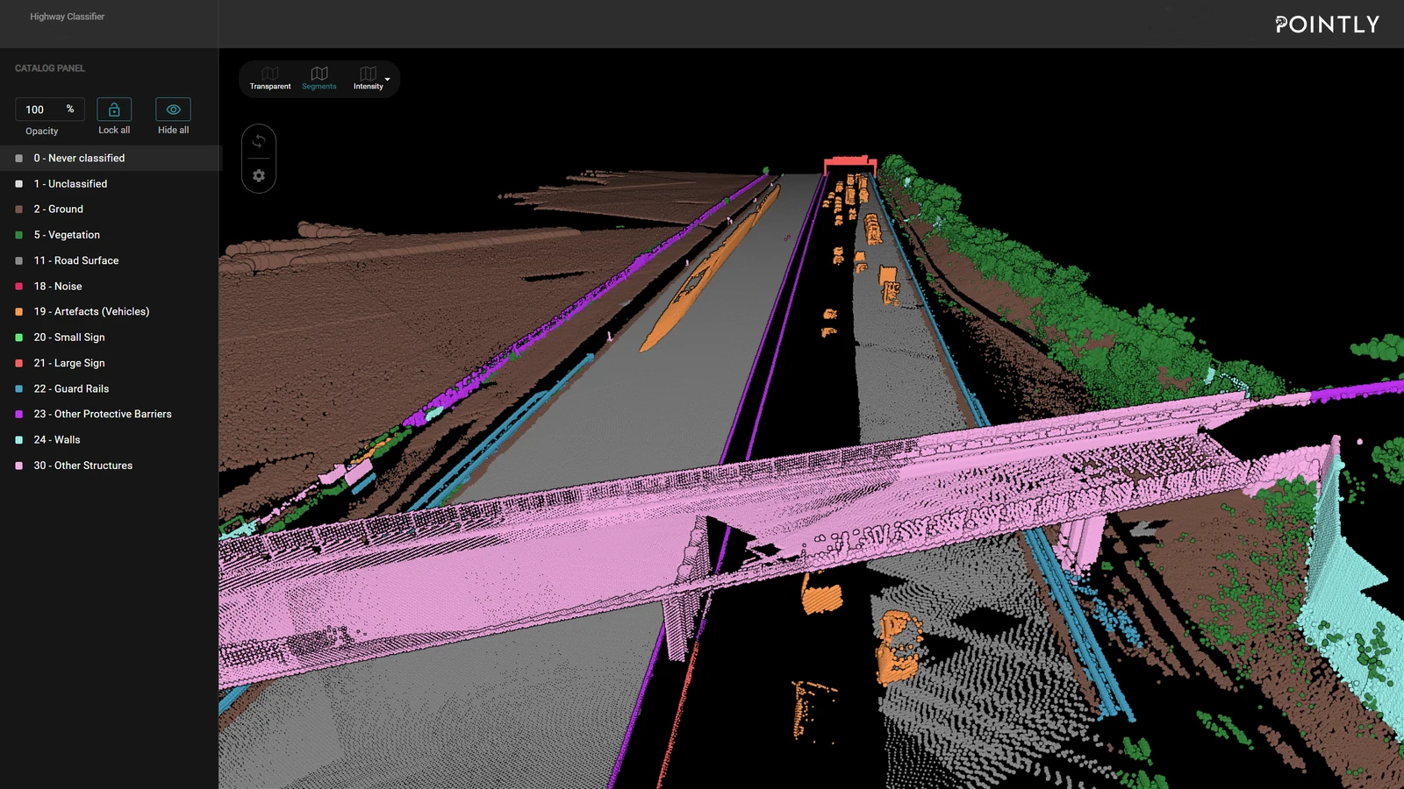The width and height of the screenshot is (1404, 789).
Task: Open the Intensity mode dropdown arrow
Action: (388, 79)
